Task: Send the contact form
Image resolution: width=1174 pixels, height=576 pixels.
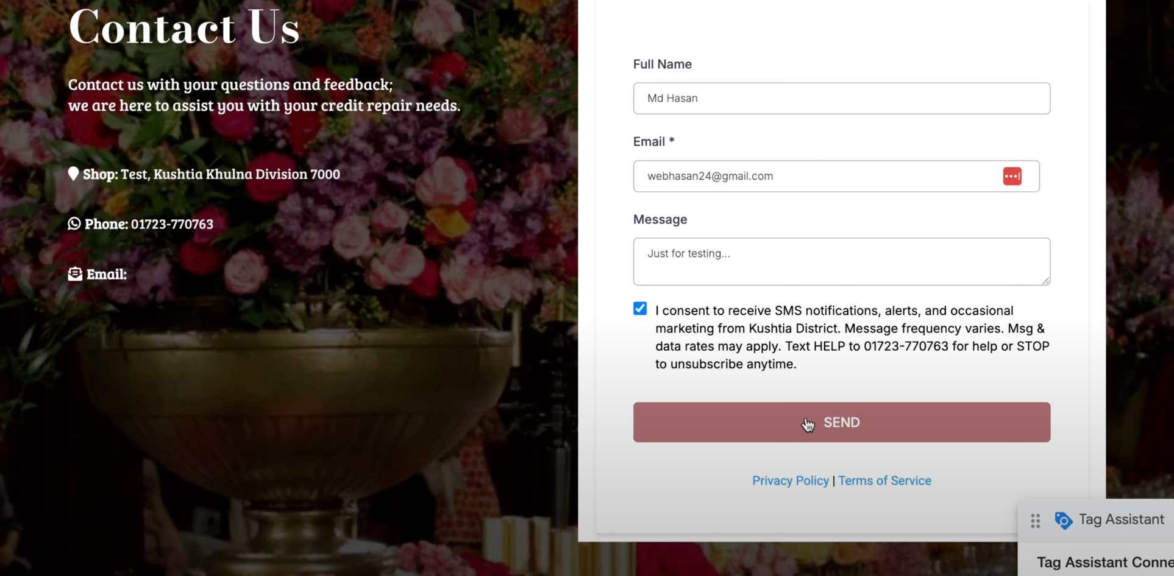Action: [841, 422]
